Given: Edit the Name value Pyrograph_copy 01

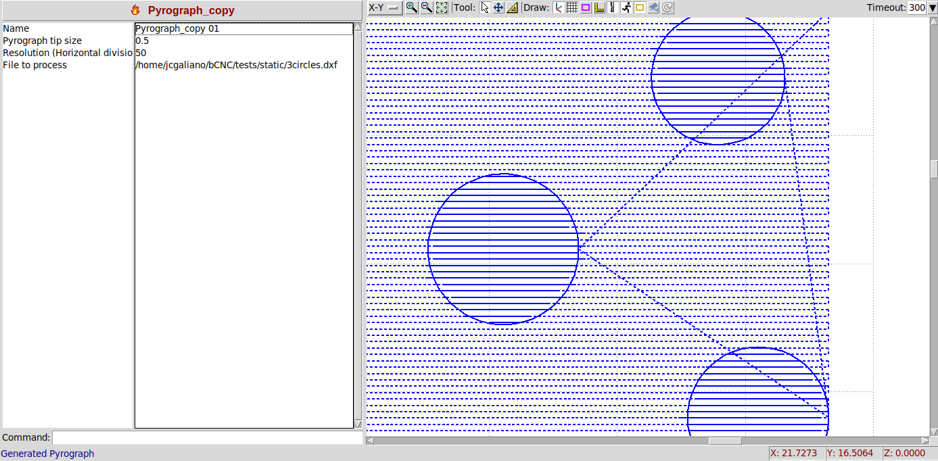Looking at the screenshot, I should click(243, 28).
